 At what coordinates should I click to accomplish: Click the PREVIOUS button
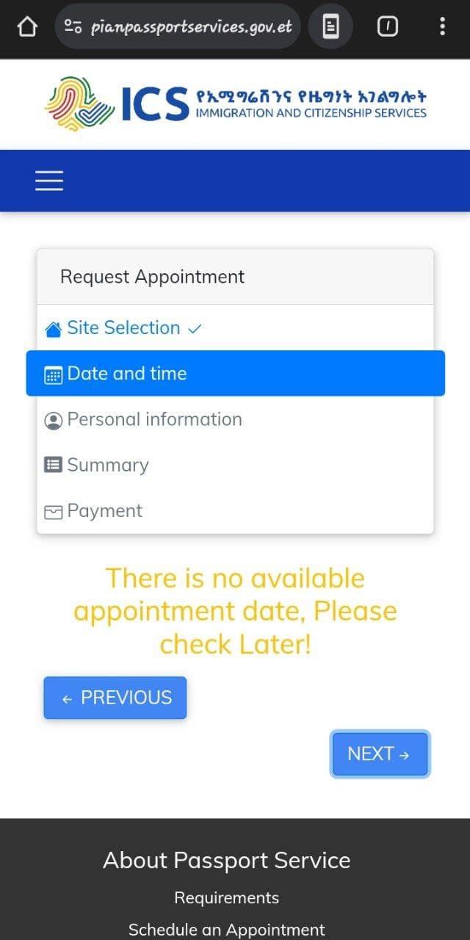click(115, 698)
